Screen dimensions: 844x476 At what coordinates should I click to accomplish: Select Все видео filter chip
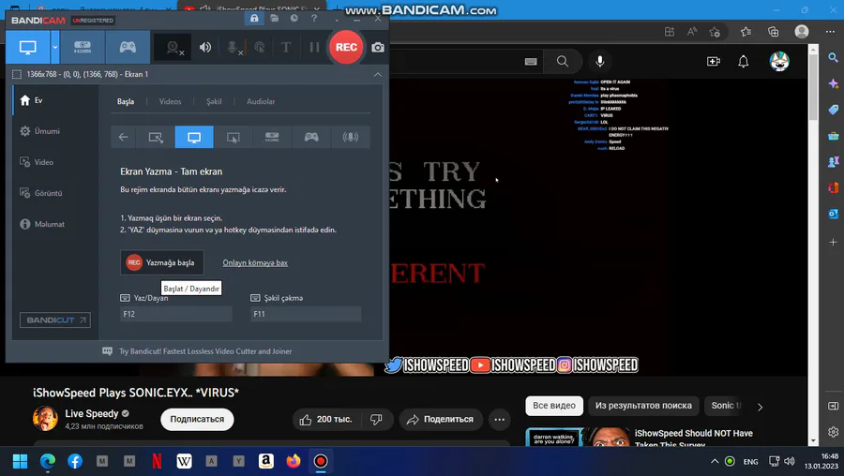coord(554,406)
